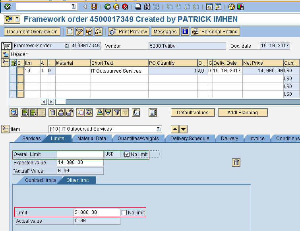Set filter using the funnel icon
Image resolution: width=300 pixels, height=231 pixels.
click(x=116, y=113)
